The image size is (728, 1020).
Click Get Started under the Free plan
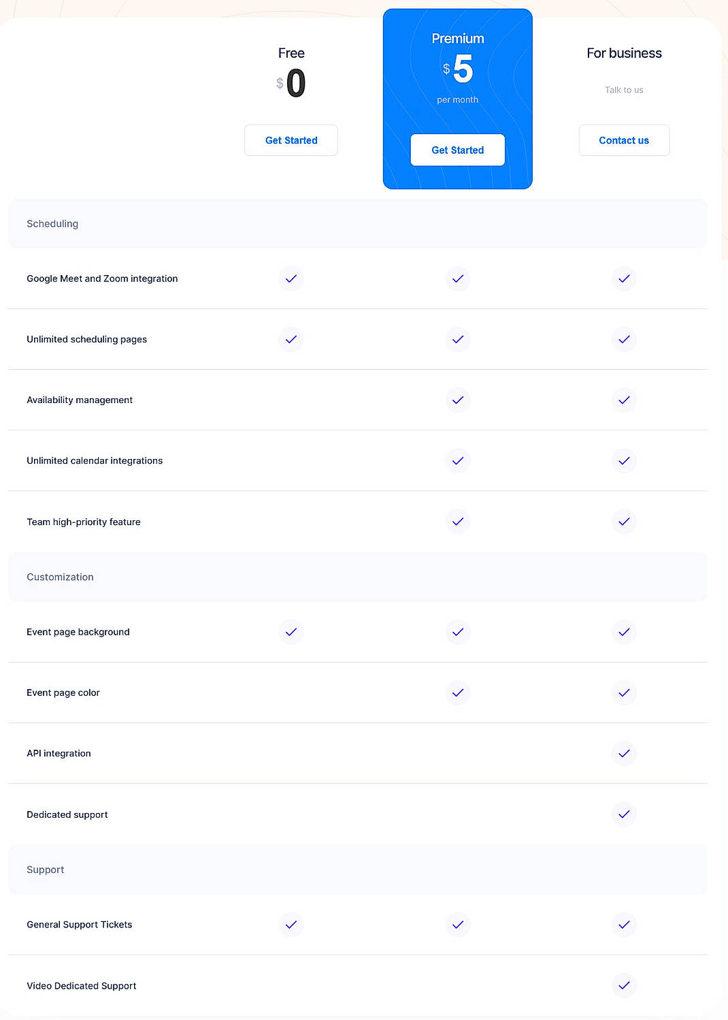(291, 140)
